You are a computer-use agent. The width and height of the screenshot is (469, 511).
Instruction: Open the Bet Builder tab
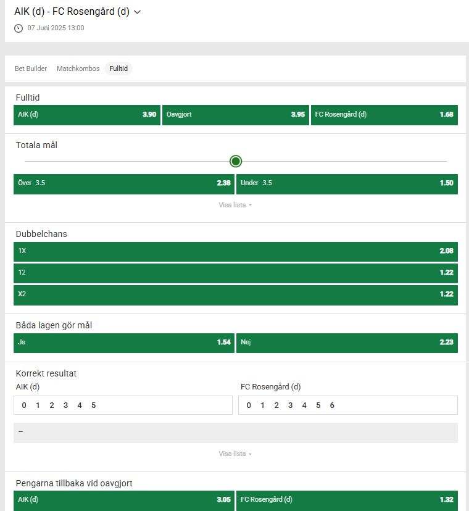(x=31, y=69)
